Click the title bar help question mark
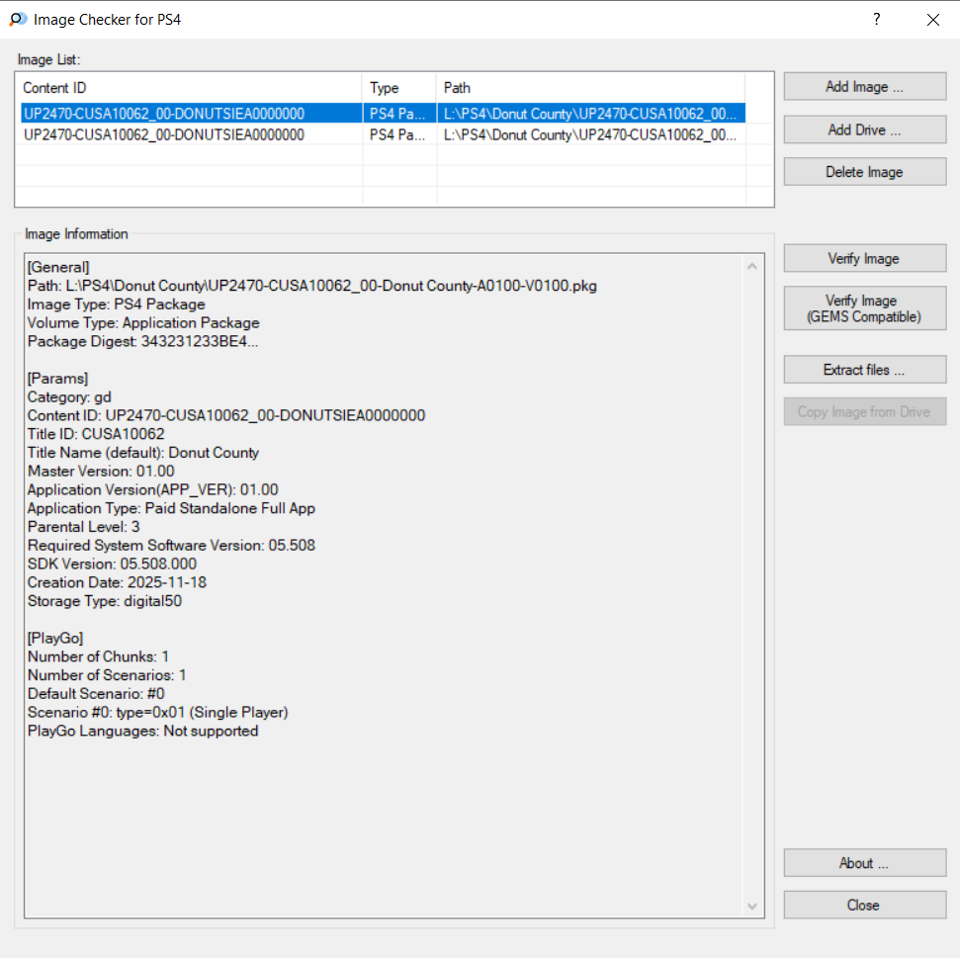Viewport: 960px width, 958px height. coord(876,20)
